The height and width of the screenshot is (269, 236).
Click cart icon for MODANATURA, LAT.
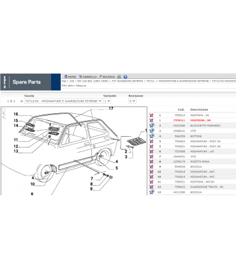[x=151, y=151]
